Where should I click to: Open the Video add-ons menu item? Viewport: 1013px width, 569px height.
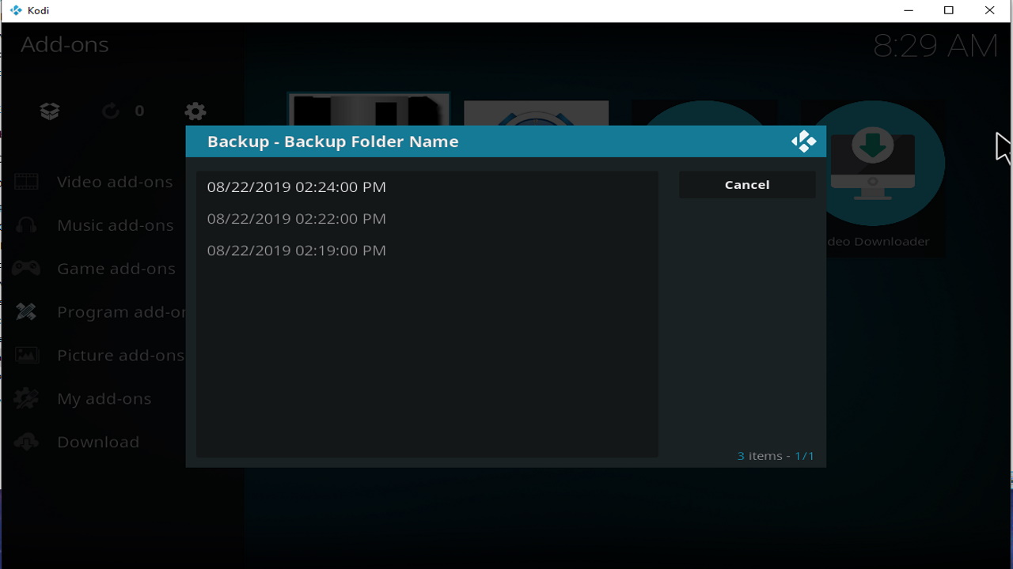114,183
